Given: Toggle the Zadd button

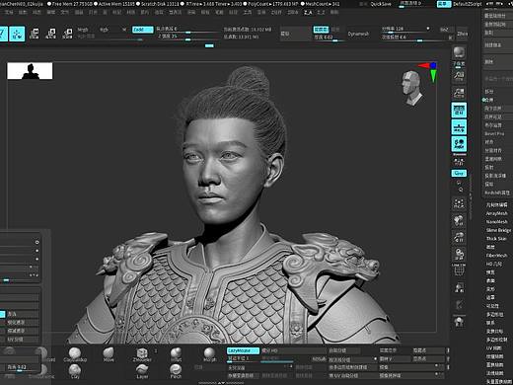Looking at the screenshot, I should (142, 30).
